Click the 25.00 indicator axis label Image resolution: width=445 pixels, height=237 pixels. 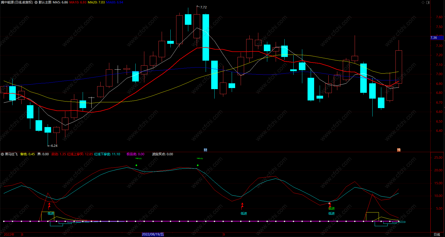[438, 158]
